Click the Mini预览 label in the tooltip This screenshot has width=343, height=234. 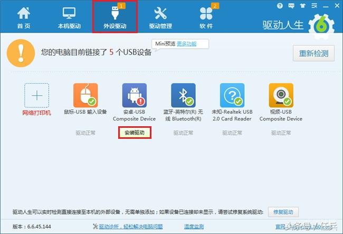click(165, 44)
